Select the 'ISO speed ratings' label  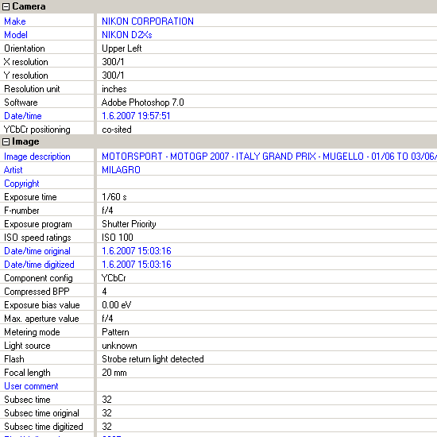click(x=37, y=238)
